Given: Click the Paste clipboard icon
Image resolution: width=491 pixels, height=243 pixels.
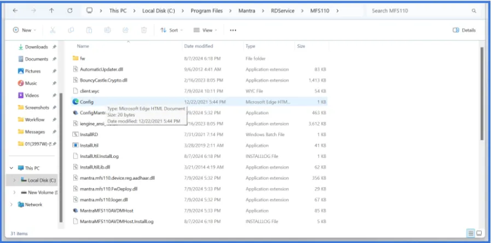Looking at the screenshot, I should pyautogui.click(x=89, y=30).
